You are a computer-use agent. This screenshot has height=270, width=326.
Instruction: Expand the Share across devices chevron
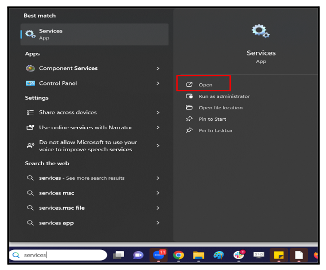pos(158,113)
